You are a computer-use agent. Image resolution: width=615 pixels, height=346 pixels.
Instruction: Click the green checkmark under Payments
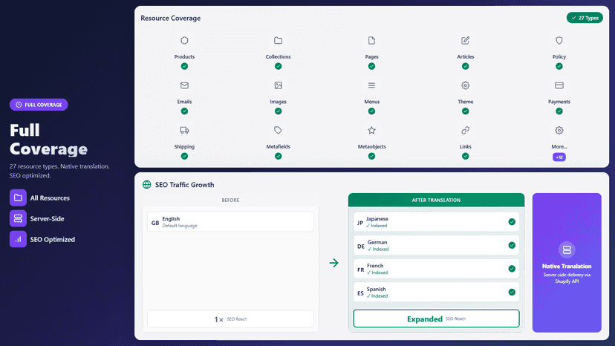tap(559, 111)
